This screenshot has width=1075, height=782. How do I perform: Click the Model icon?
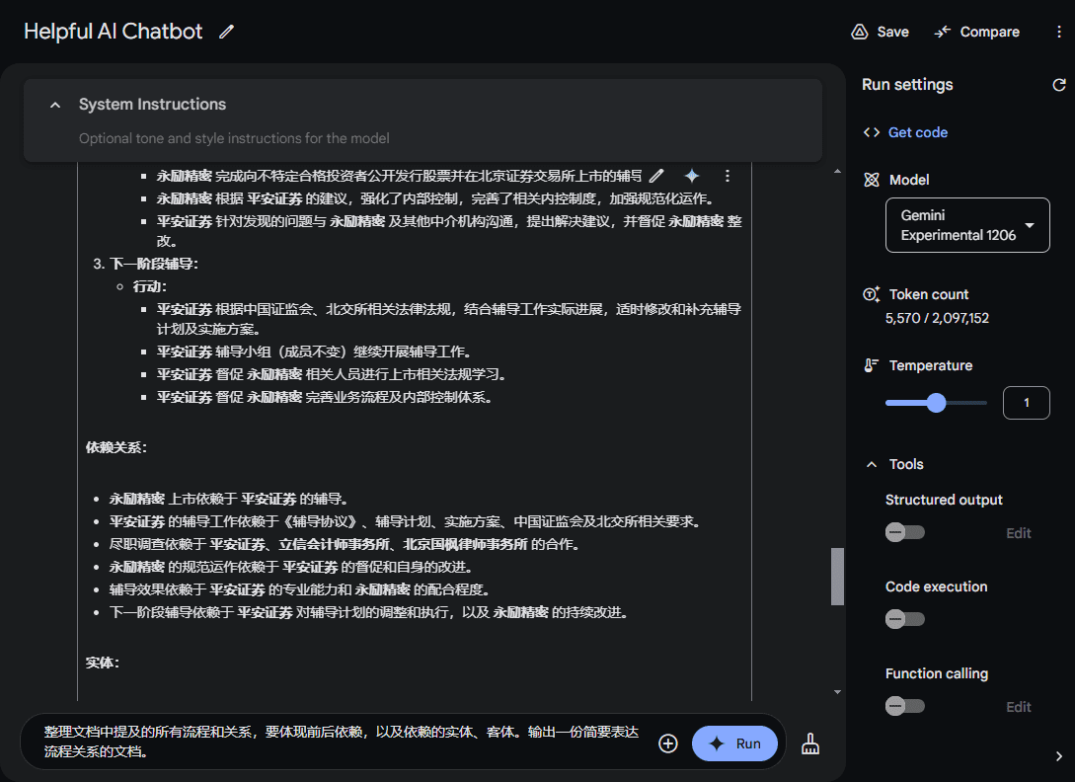coord(872,180)
